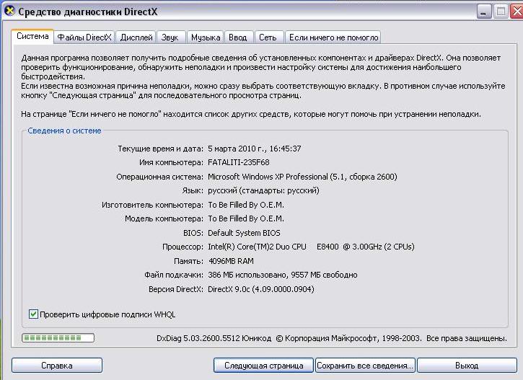
Task: Click page file value 386 МБ использовано
Action: tap(247, 275)
